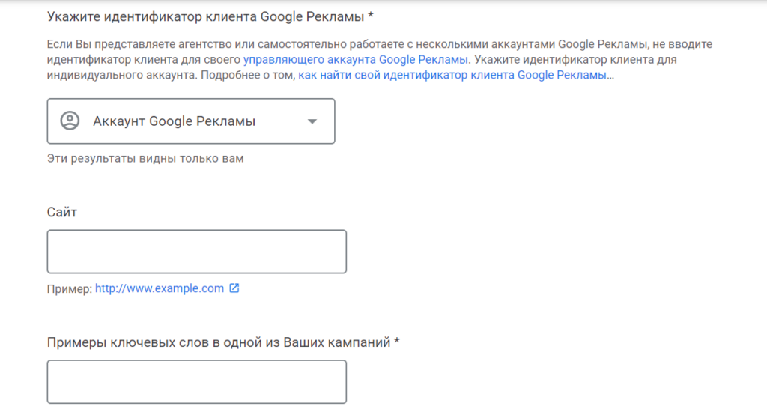Click the asterisk after Google Рекламы heading
Viewport: 767px width, 418px height.
371,15
